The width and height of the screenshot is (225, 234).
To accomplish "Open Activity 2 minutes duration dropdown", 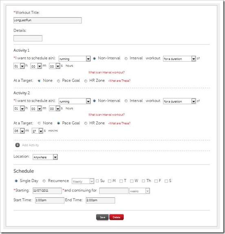I will point(36,108).
